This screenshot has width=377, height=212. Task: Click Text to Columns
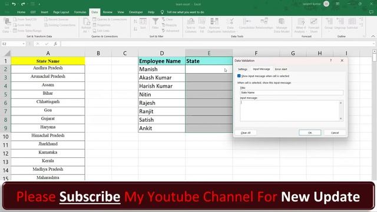tap(191, 25)
